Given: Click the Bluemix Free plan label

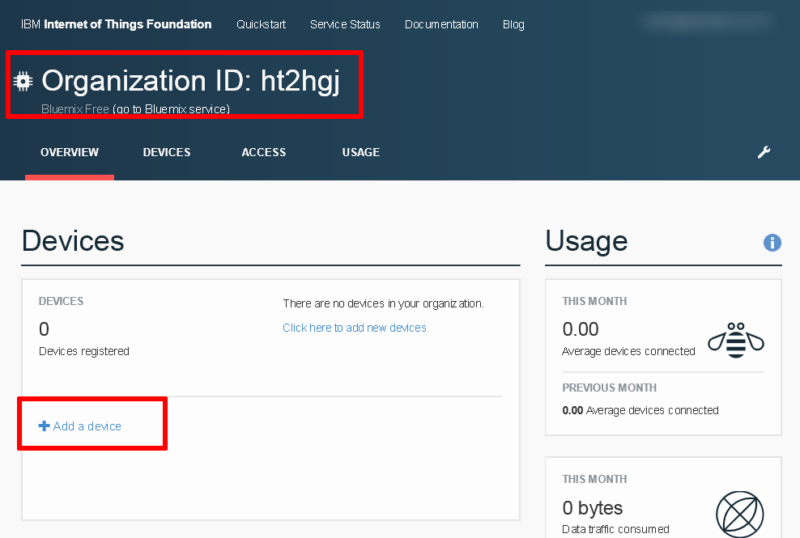Looking at the screenshot, I should click(x=75, y=109).
